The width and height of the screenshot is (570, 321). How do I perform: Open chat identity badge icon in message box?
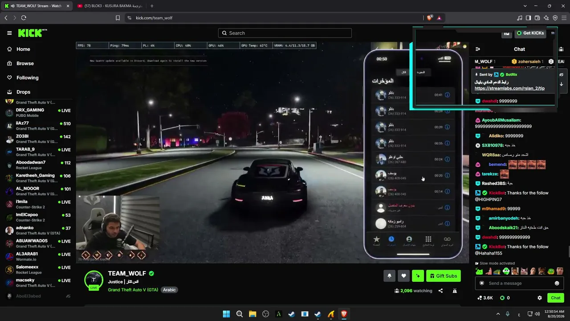click(x=481, y=283)
